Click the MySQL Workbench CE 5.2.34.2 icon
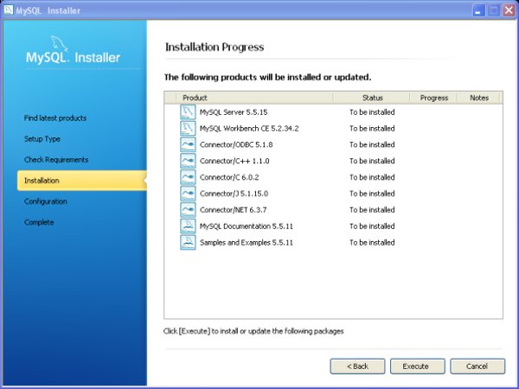This screenshot has width=519, height=389. point(188,128)
